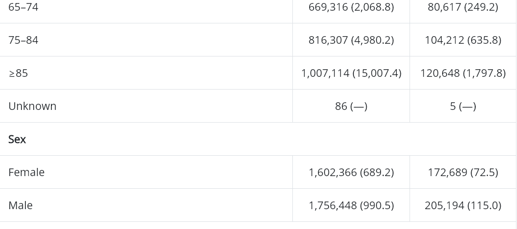Select the Unknown age row label

[x=32, y=106]
